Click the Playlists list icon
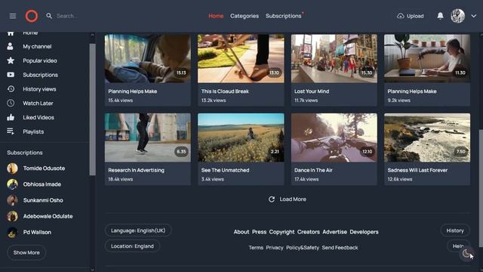Screen dimensions: 483x272 [x=11, y=131]
